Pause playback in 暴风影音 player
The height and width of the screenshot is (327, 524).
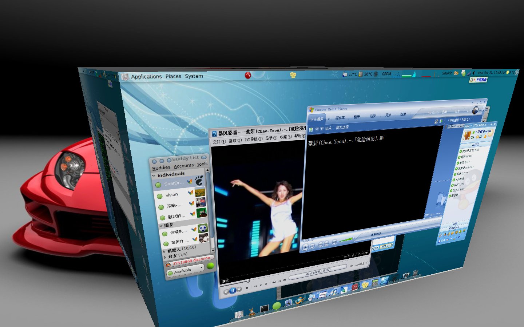coord(233,290)
